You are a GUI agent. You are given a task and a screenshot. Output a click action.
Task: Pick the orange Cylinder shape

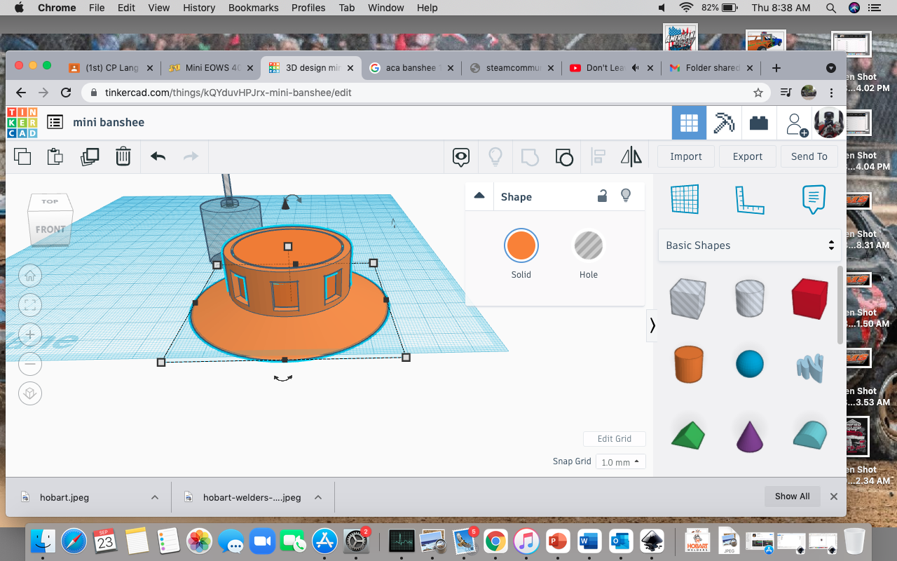coord(688,363)
